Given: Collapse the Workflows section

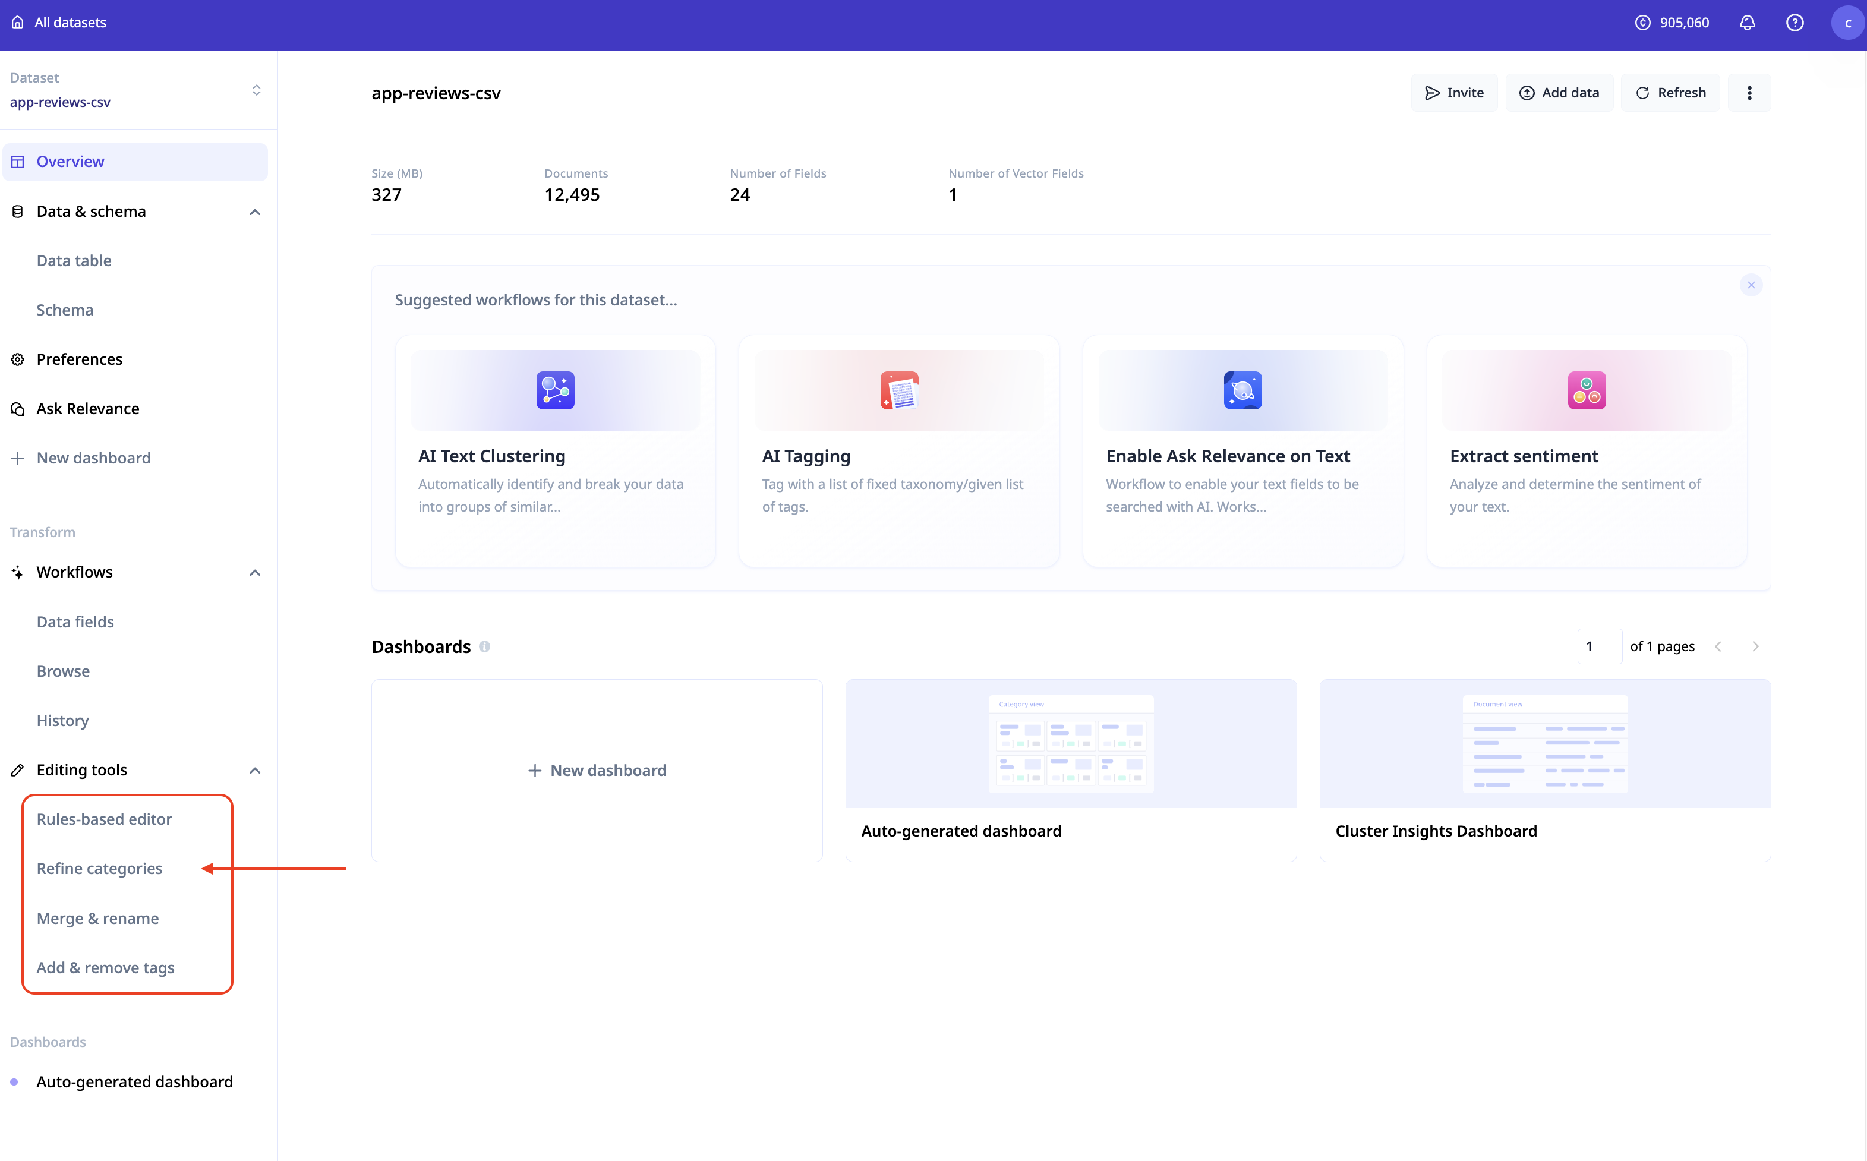Looking at the screenshot, I should pyautogui.click(x=255, y=573).
